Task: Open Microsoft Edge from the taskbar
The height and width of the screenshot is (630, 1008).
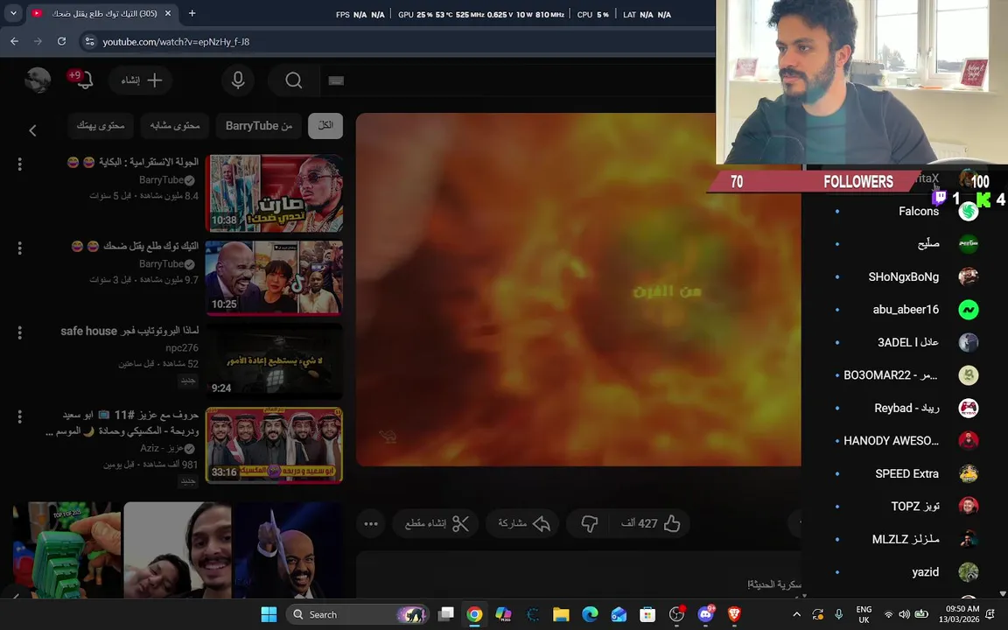Action: (590, 614)
